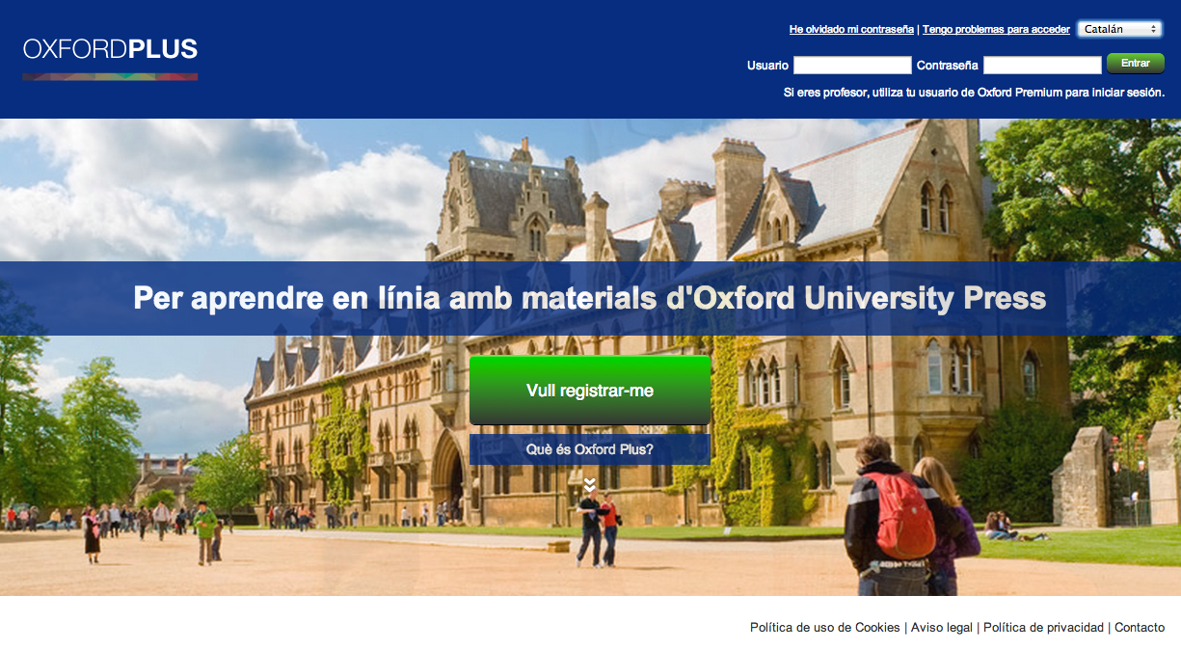Open the Contacto footer link
1181x650 pixels.
coord(1140,628)
